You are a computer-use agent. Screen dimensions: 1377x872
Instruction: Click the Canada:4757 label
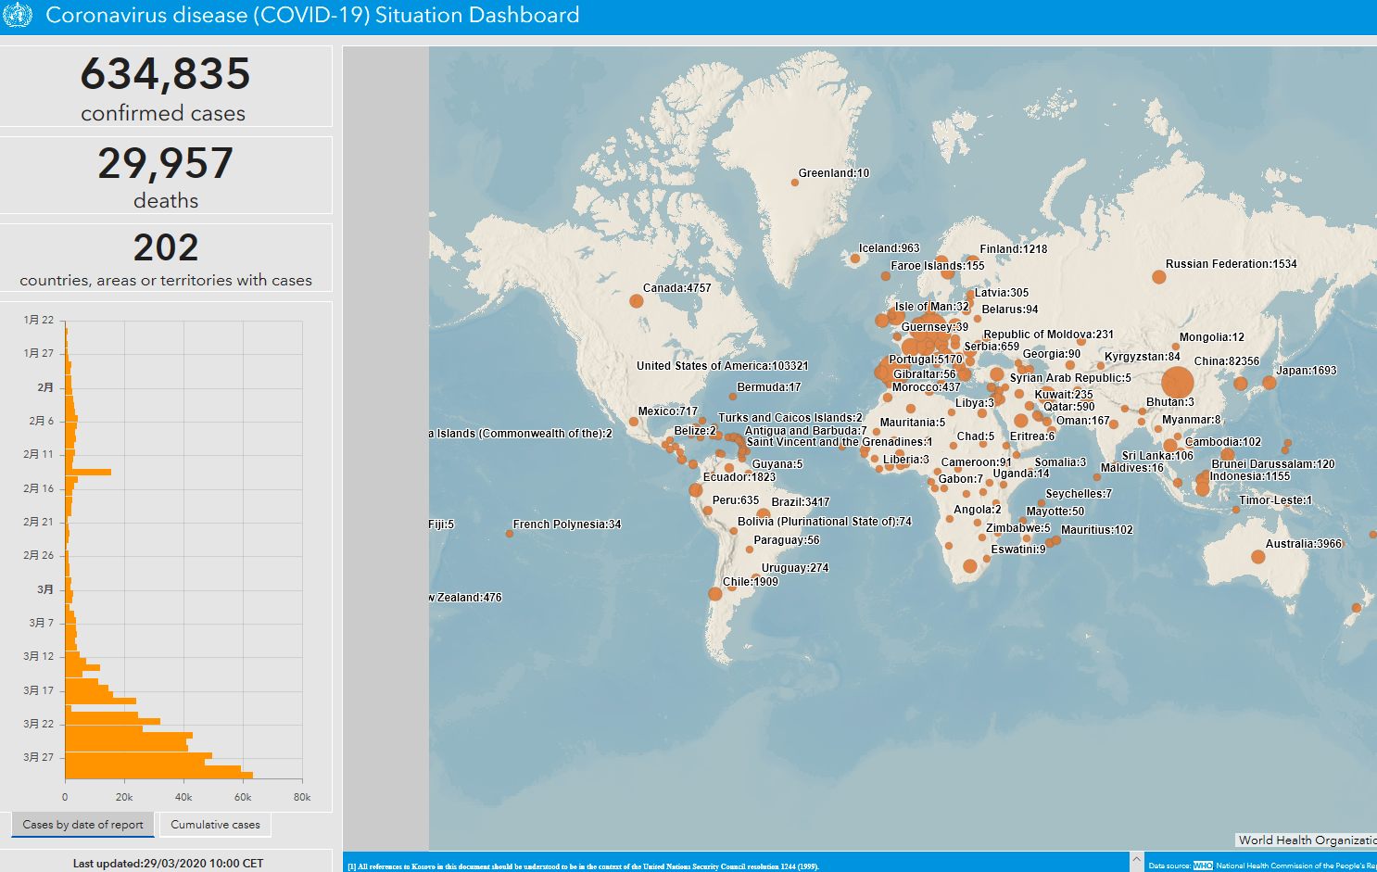coord(676,288)
